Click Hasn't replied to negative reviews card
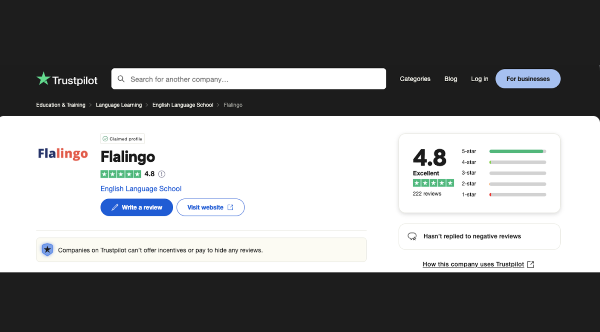600x332 pixels. click(x=479, y=236)
